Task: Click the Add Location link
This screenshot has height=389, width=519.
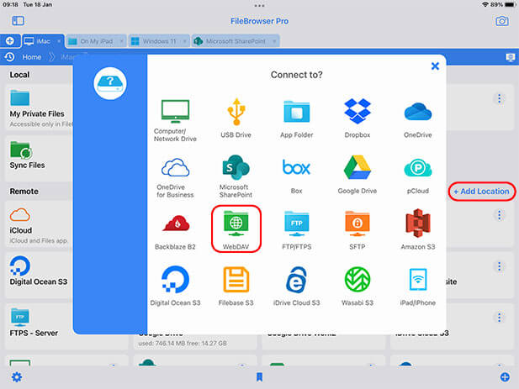Action: tap(482, 192)
